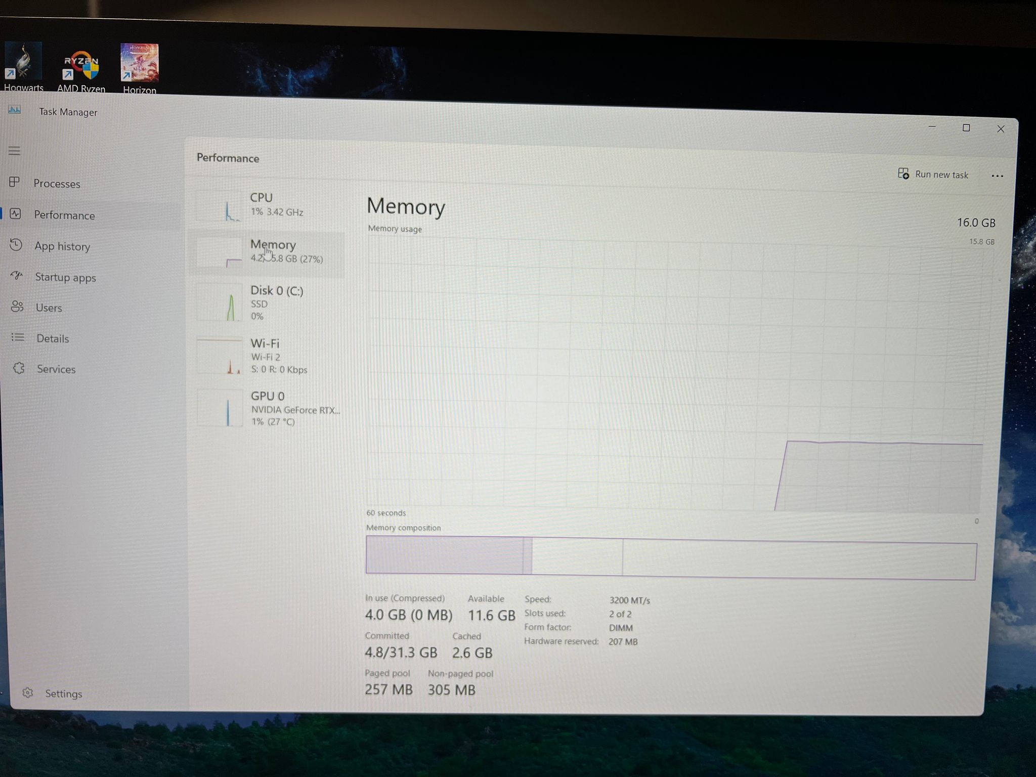Click the 257 MB paged pool value
Viewport: 1036px width, 777px height.
click(388, 689)
